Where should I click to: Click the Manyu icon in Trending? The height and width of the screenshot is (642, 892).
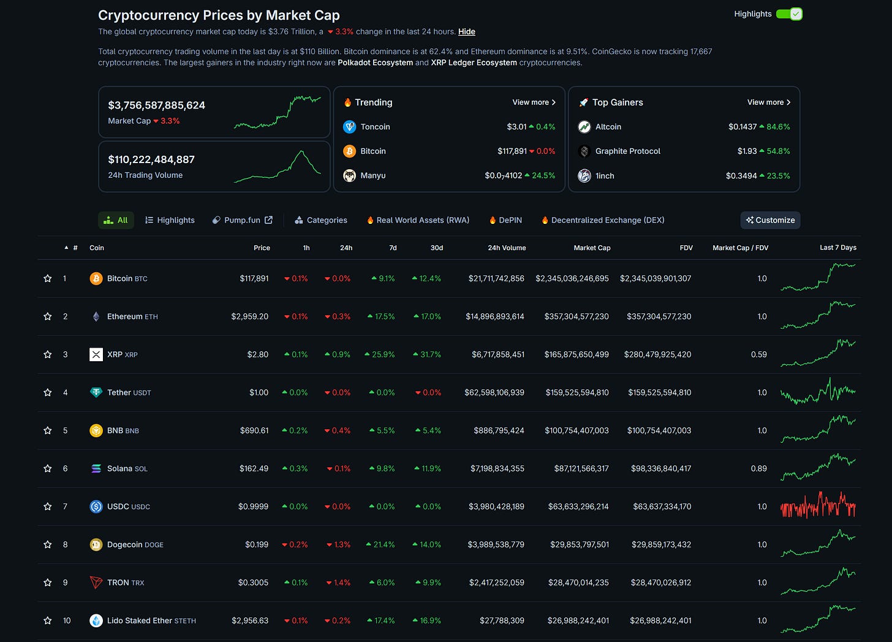click(350, 175)
